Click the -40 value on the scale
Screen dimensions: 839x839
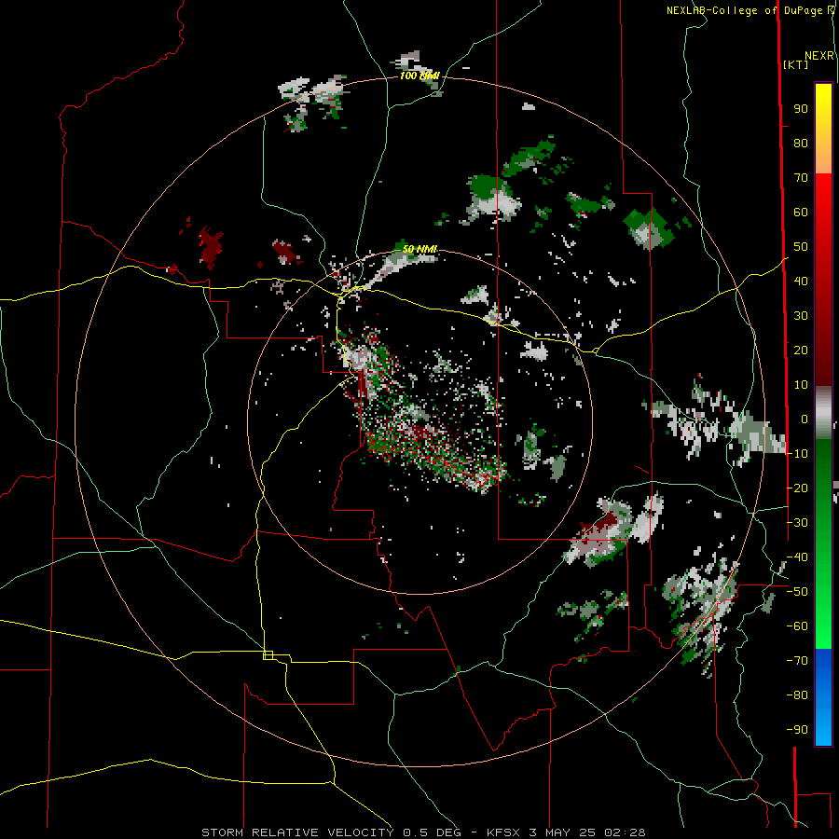(797, 557)
